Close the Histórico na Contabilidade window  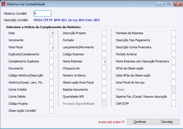tap(178, 4)
